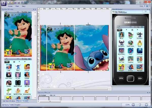Select Media browser icon in Preview Window
Screen dimensions: 152x108
click(18, 83)
